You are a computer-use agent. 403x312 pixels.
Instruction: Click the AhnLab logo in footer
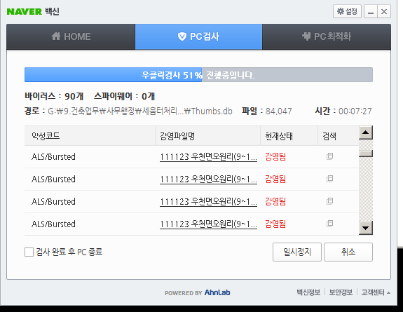217,292
